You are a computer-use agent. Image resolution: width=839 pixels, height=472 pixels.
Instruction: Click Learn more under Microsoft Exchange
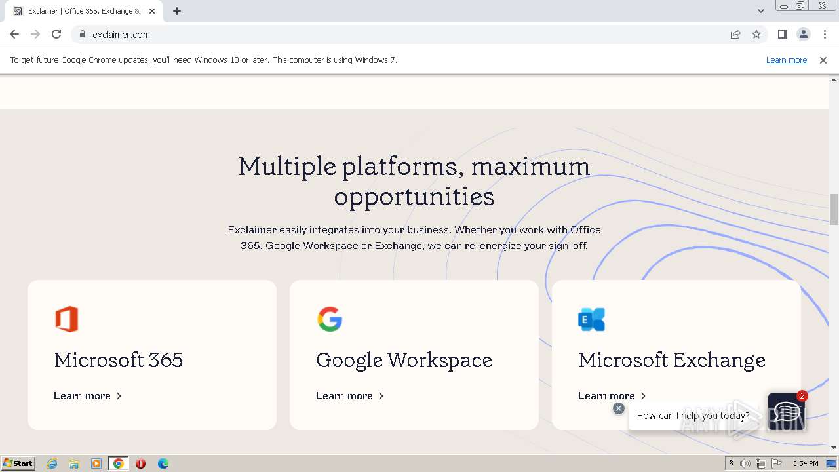(x=606, y=396)
